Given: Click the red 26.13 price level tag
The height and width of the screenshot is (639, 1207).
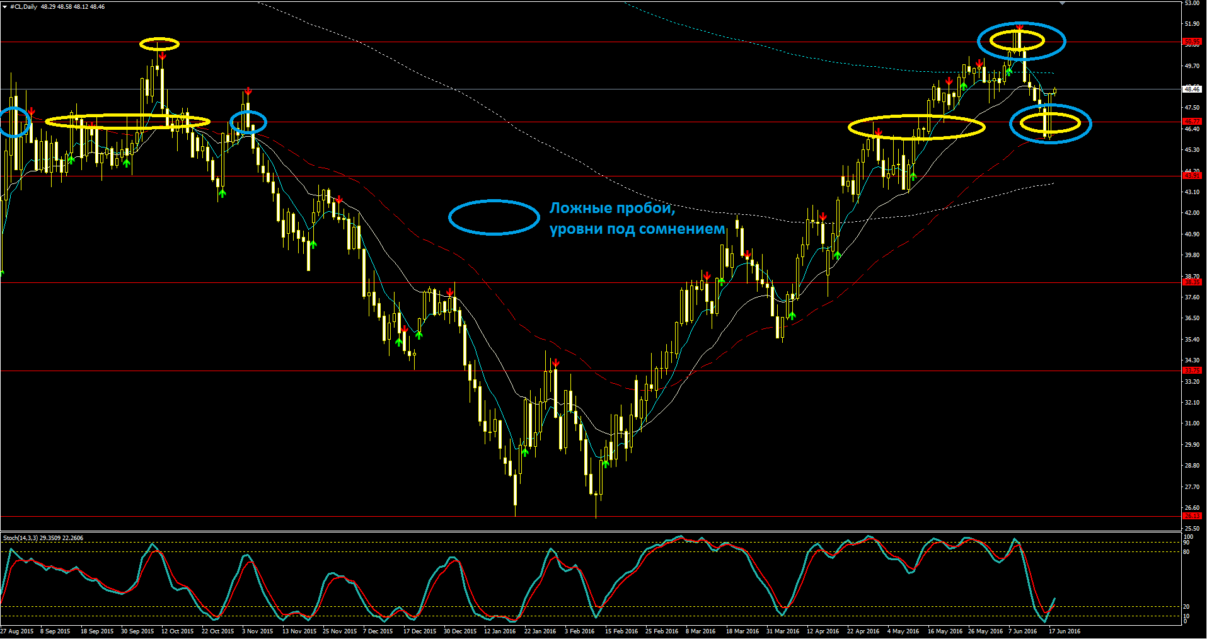Looking at the screenshot, I should coord(1192,516).
